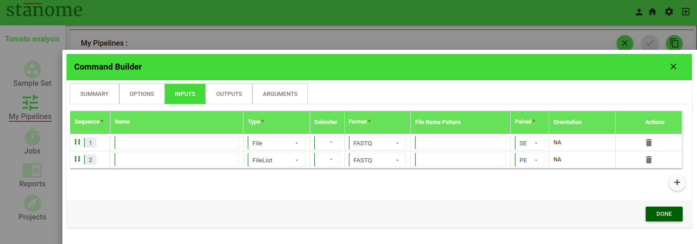The height and width of the screenshot is (244, 697).
Task: Open Paired dropdown showing SE
Action: point(530,143)
